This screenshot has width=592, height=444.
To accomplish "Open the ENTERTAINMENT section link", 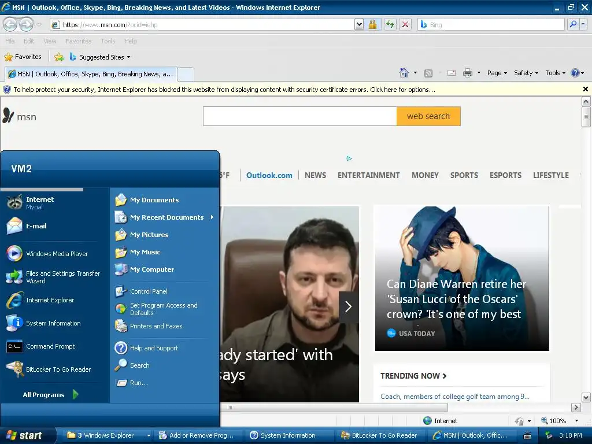I will pos(368,175).
